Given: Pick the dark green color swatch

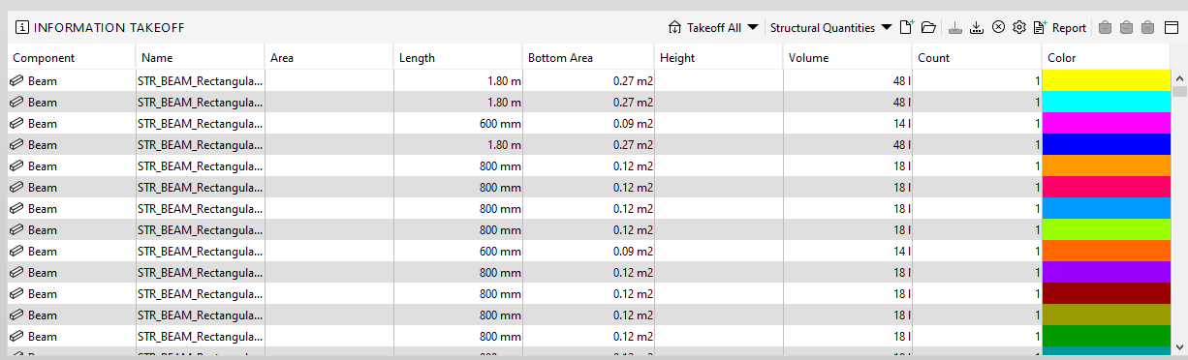Looking at the screenshot, I should 1107,336.
